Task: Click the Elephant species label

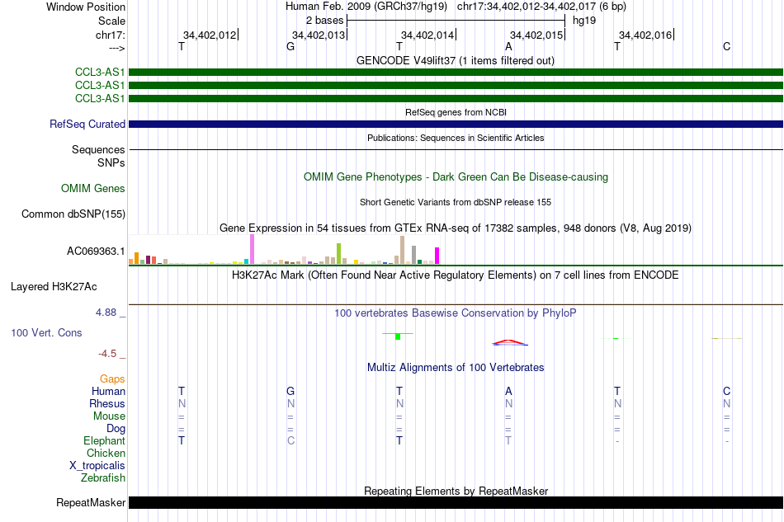Action: (x=105, y=441)
